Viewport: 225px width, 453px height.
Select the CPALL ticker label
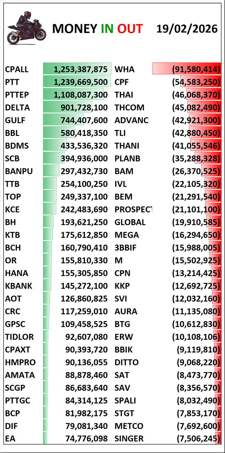pos(17,69)
